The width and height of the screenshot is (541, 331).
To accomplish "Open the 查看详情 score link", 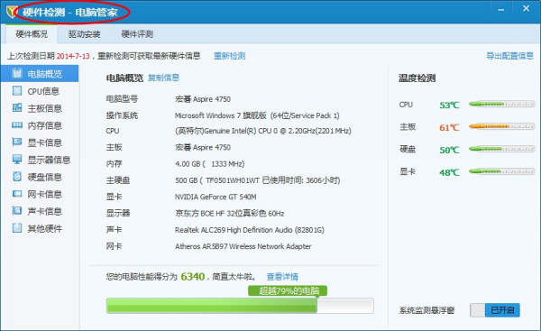I will [x=282, y=277].
